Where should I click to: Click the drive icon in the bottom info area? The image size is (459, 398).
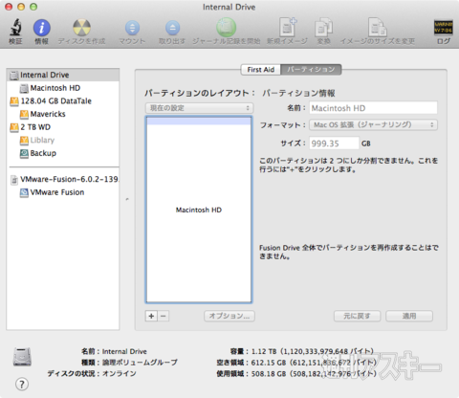coord(22,357)
